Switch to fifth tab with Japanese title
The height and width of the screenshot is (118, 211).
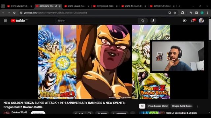[x=133, y=6]
